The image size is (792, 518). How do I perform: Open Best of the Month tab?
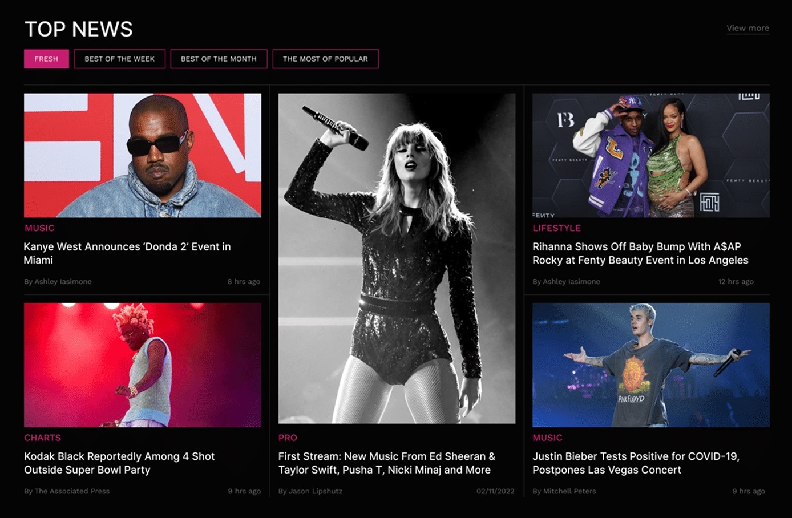pos(219,59)
